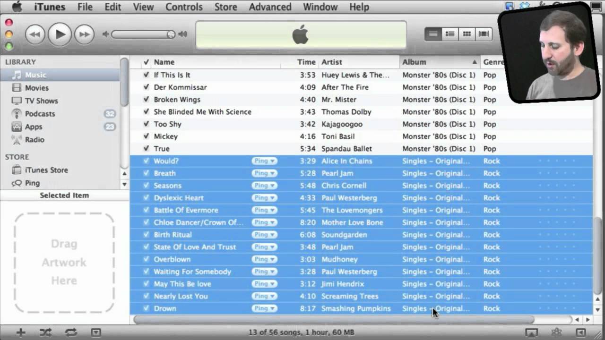
Task: Hide the artwork panel with the bottom button
Action: pyautogui.click(x=96, y=332)
